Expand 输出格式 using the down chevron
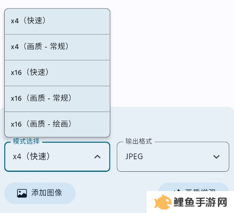Image resolution: width=234 pixels, height=213 pixels. (216, 157)
